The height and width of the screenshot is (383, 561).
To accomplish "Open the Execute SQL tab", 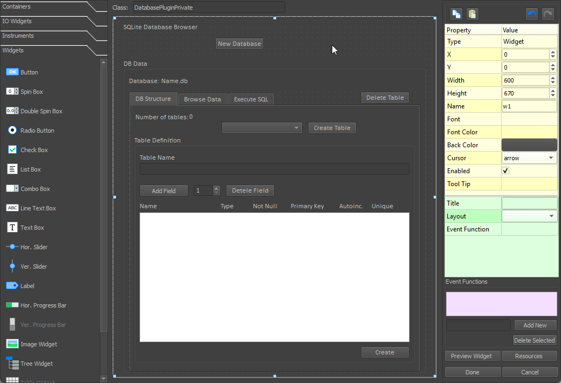I will point(251,99).
